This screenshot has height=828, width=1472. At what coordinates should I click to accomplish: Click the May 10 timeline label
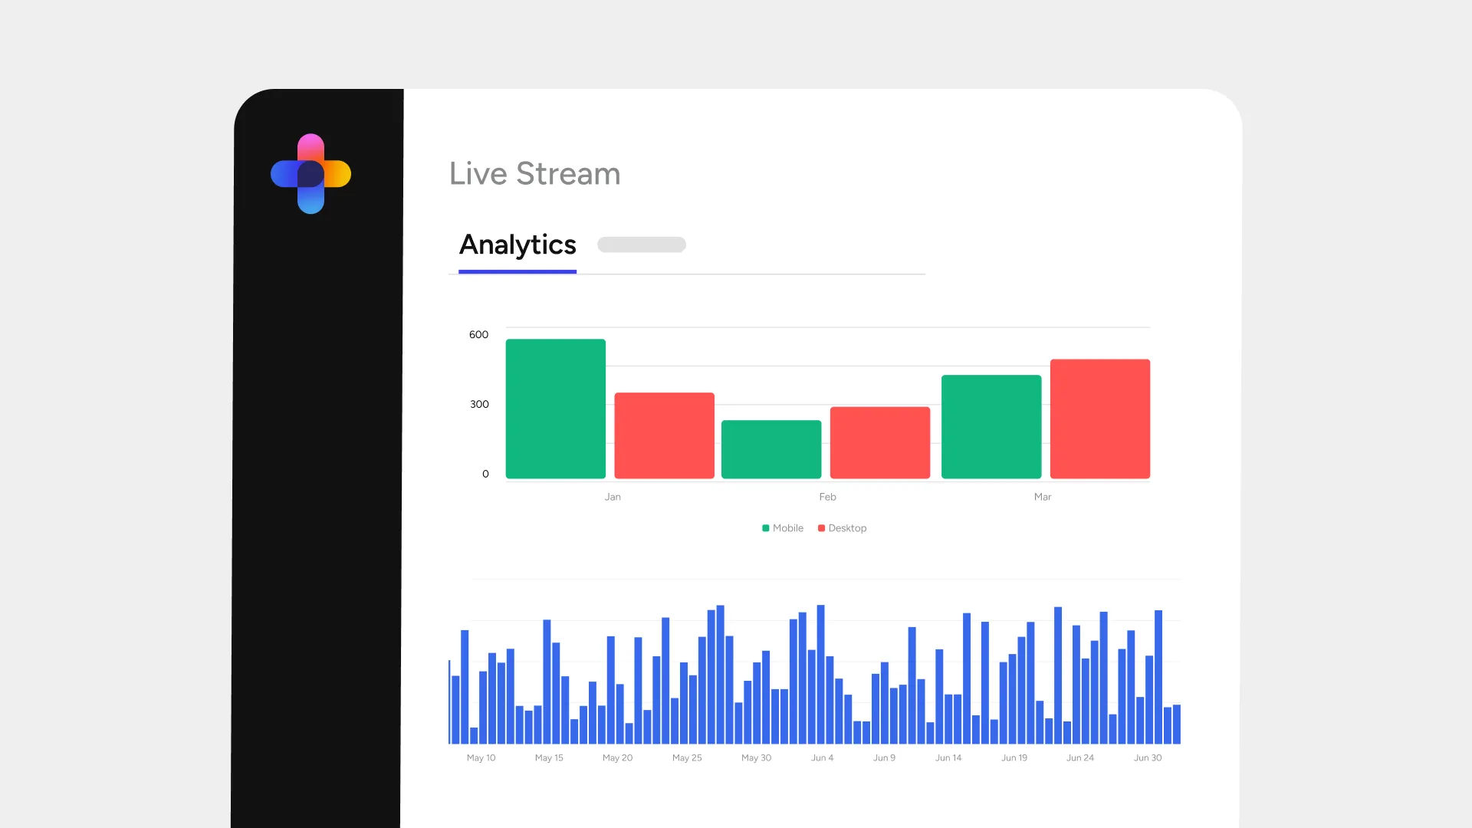point(481,757)
